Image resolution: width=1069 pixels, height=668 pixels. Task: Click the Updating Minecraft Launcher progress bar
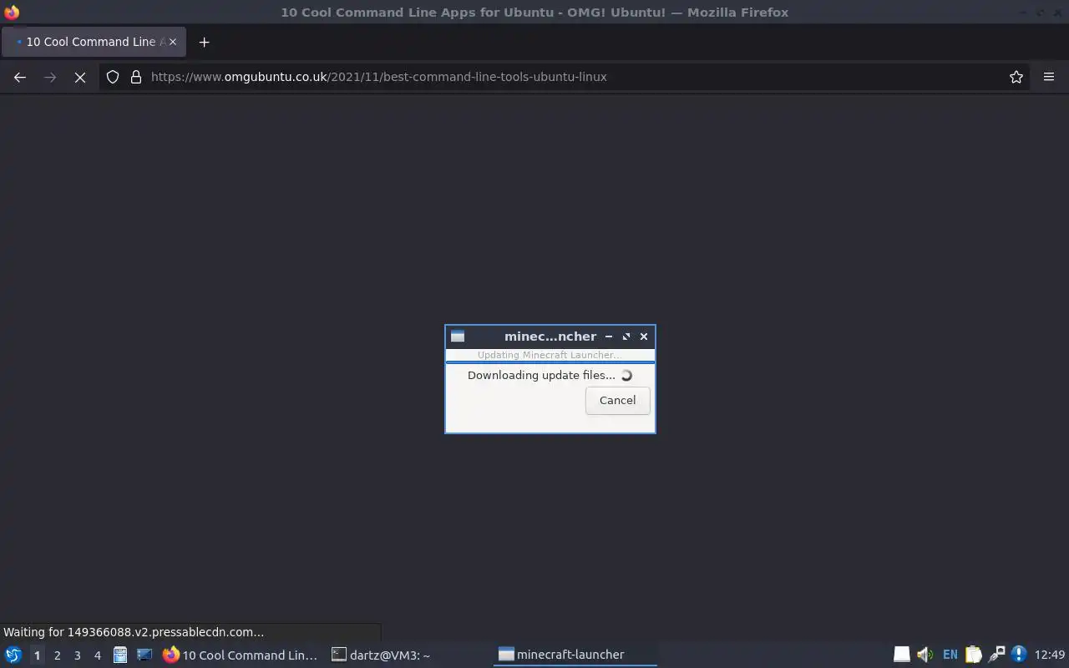click(x=550, y=355)
